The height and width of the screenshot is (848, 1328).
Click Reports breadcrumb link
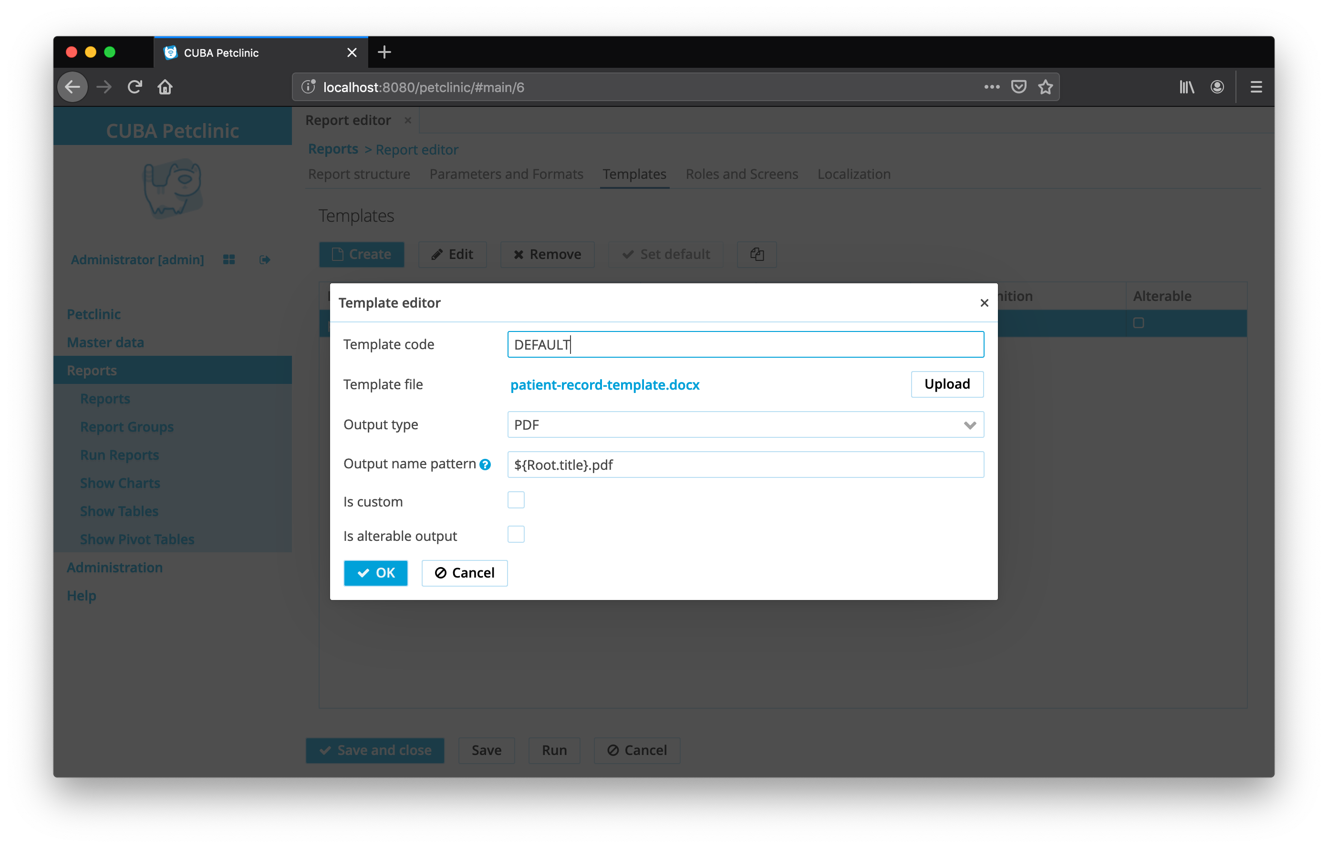click(x=333, y=149)
